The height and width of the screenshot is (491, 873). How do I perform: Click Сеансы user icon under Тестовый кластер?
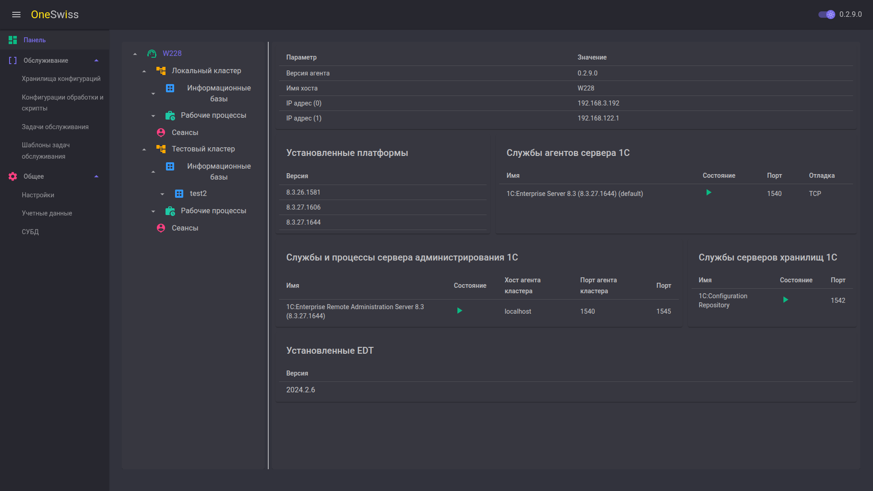click(161, 228)
